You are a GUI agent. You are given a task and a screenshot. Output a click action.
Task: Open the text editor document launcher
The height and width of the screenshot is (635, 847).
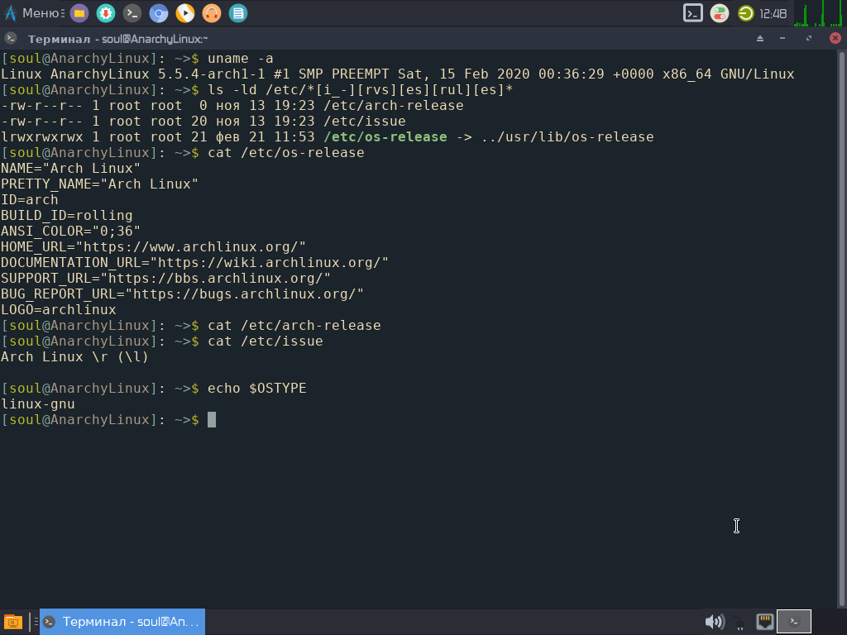click(238, 13)
